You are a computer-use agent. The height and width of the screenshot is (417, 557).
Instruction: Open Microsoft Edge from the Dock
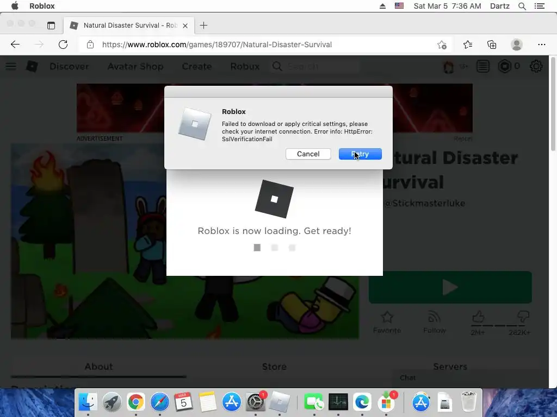[x=362, y=402]
